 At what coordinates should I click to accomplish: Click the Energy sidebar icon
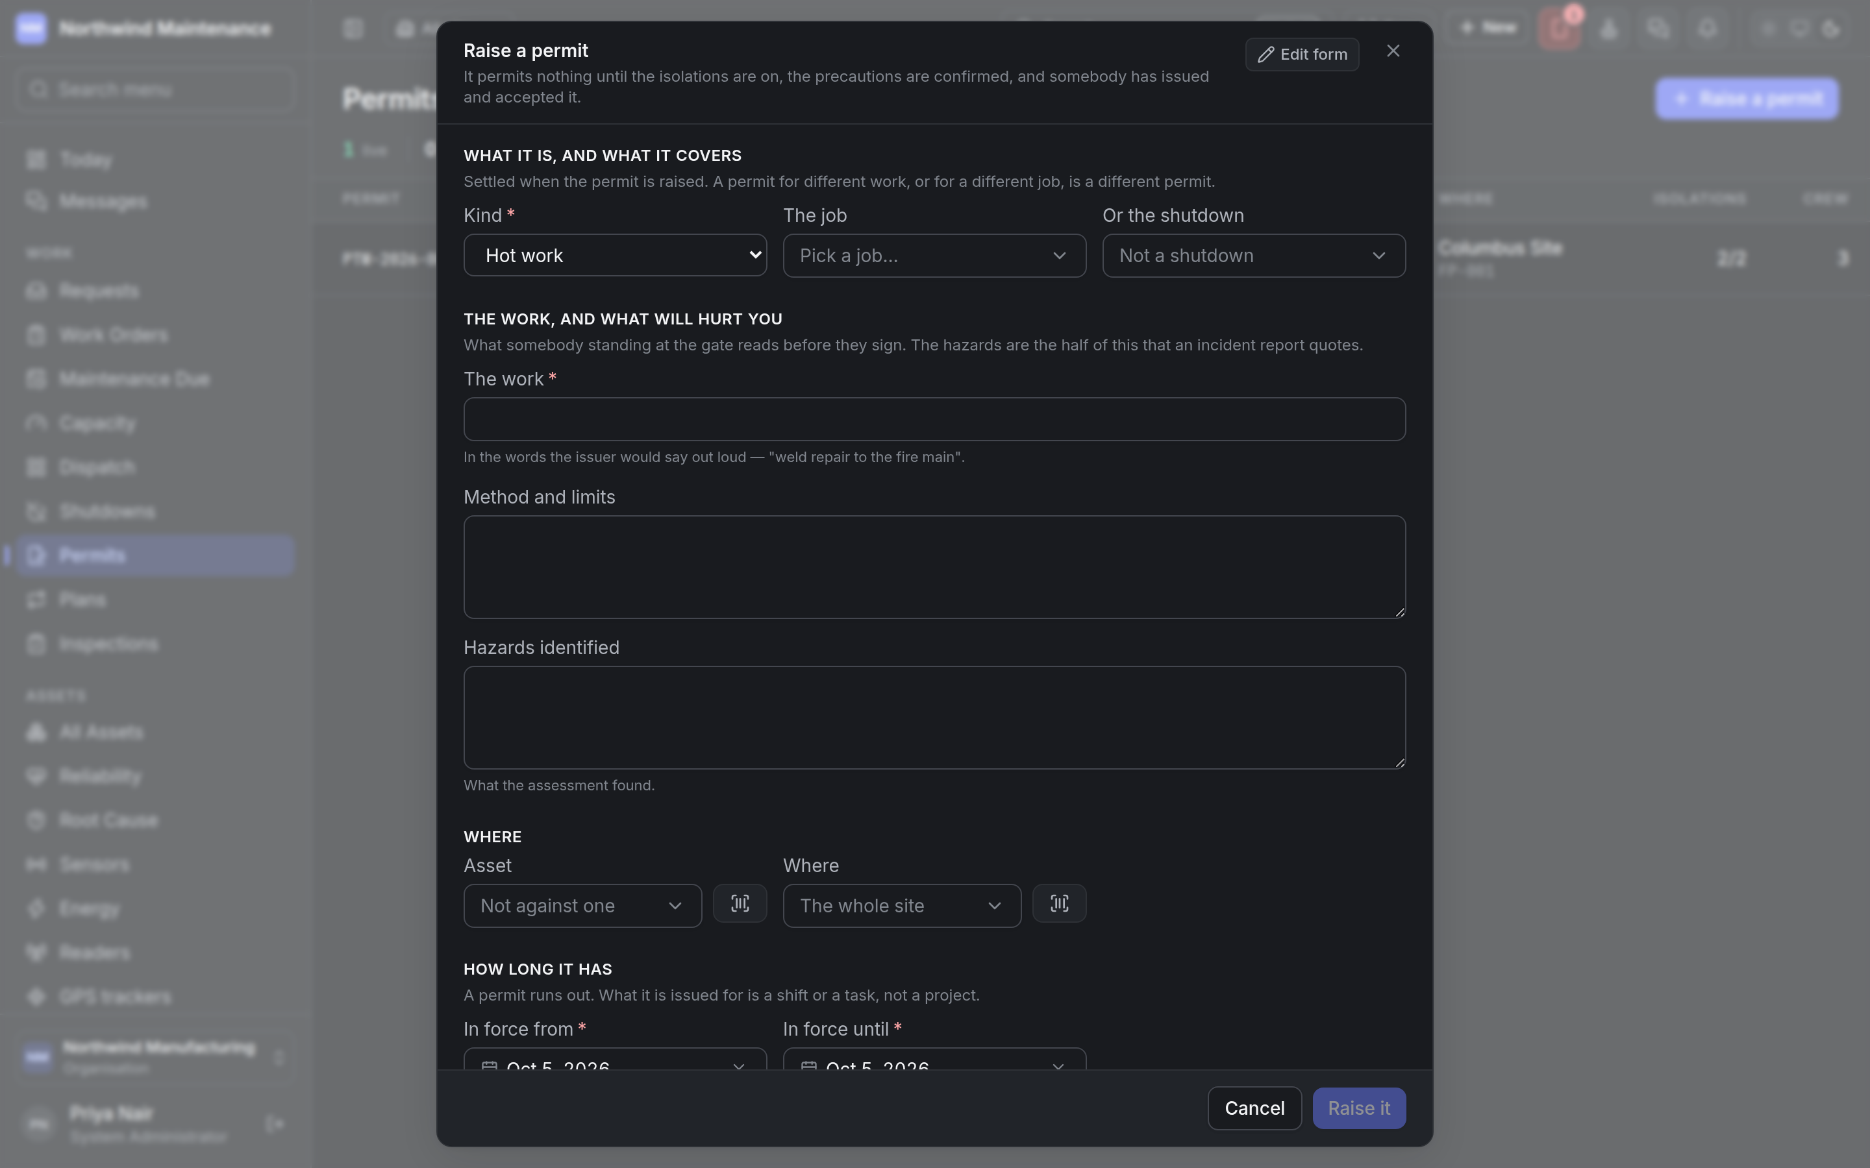click(x=36, y=908)
